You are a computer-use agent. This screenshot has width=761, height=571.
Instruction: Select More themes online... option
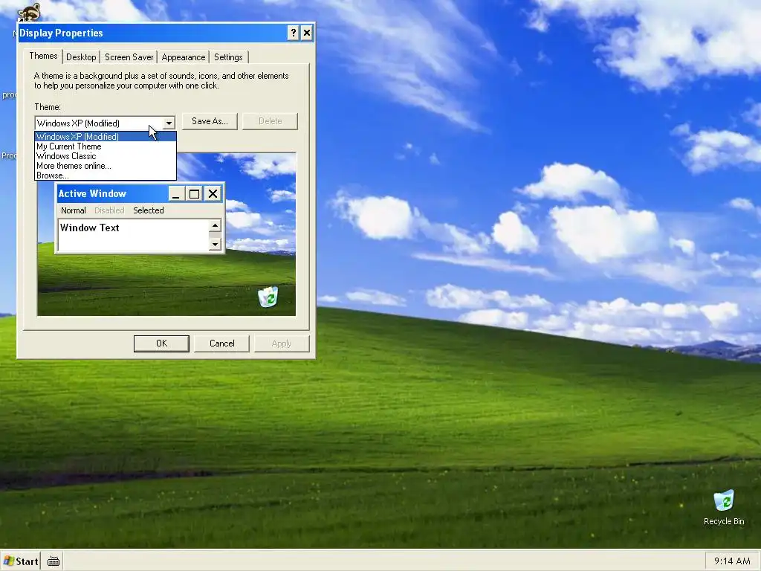click(106, 166)
